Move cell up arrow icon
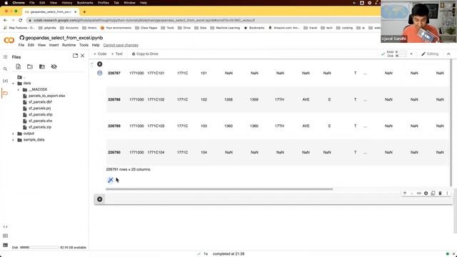This screenshot has width=457, height=257. tap(405, 193)
